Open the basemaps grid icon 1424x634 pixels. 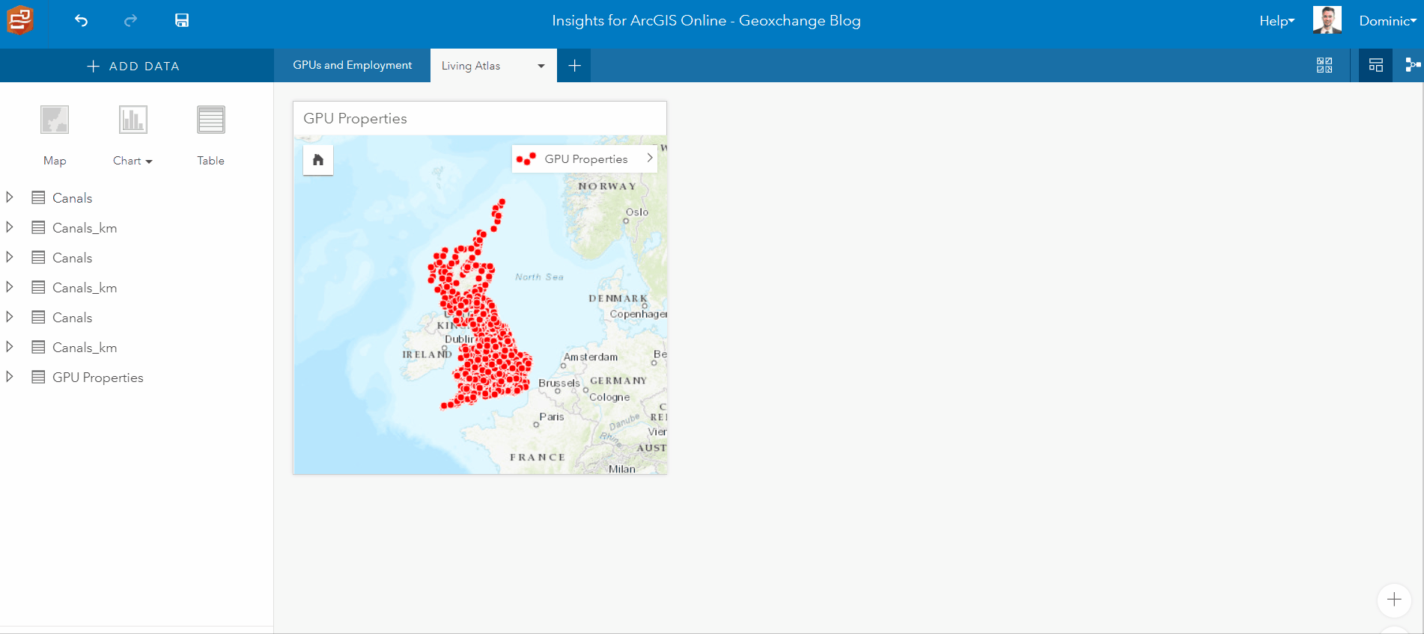pos(1324,65)
